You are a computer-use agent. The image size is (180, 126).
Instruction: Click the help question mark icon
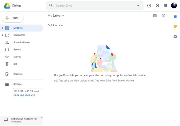click(x=149, y=6)
